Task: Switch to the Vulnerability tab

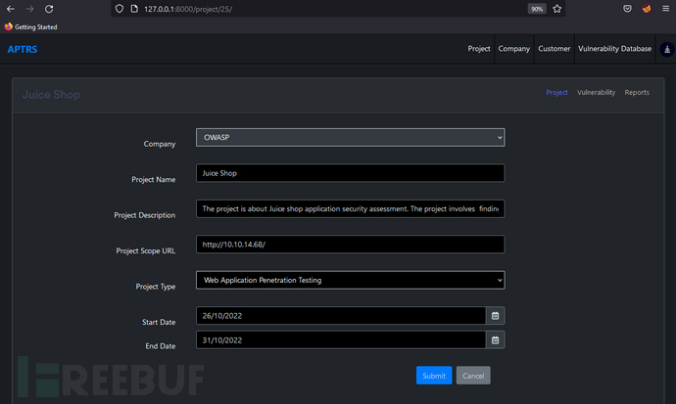Action: 596,93
